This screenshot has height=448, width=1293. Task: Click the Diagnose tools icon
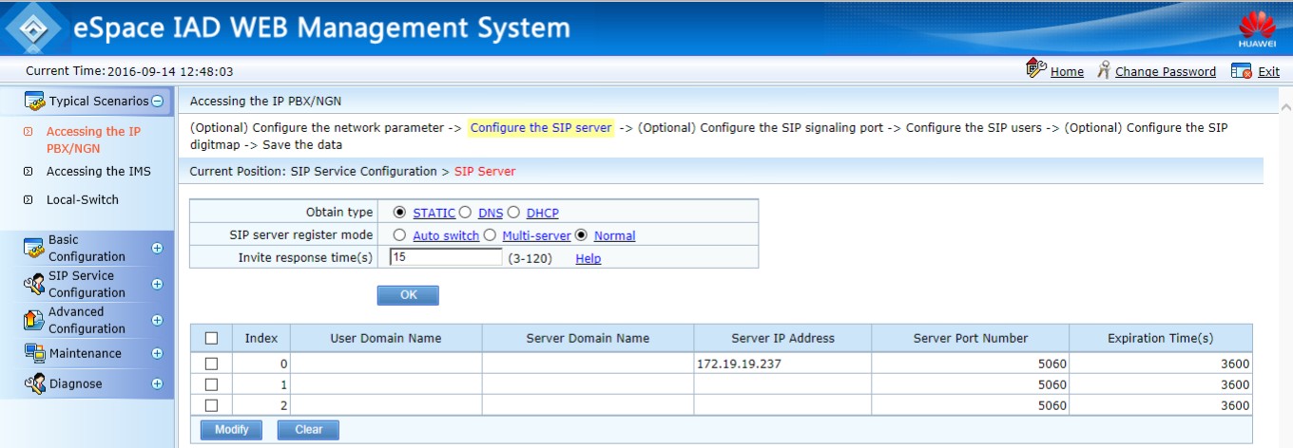click(34, 383)
